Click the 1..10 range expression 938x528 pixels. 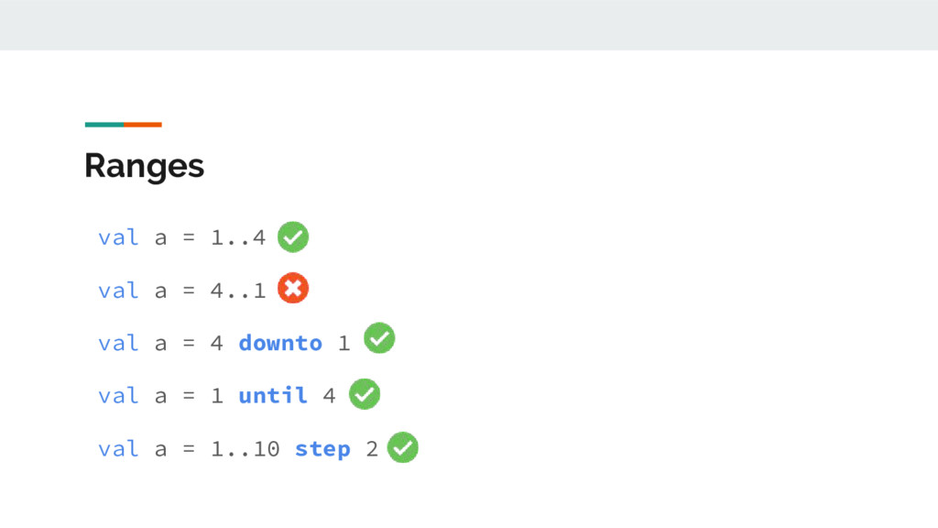[245, 448]
